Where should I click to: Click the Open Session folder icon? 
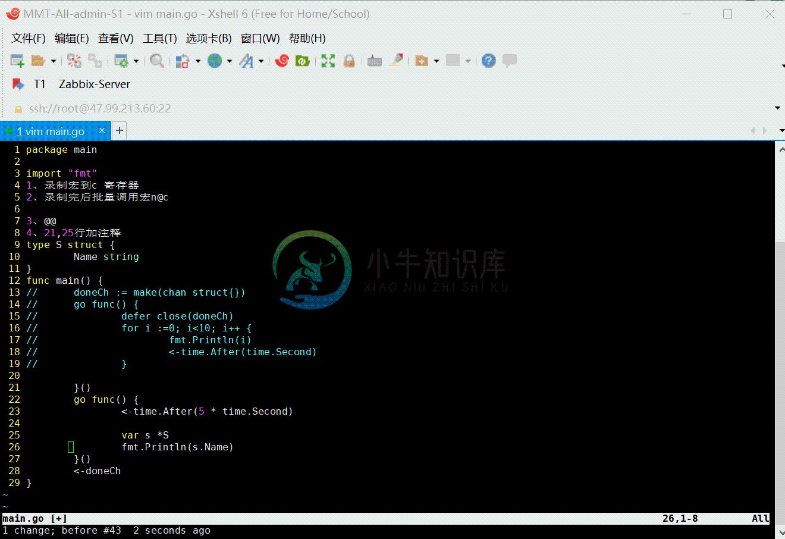pos(38,61)
